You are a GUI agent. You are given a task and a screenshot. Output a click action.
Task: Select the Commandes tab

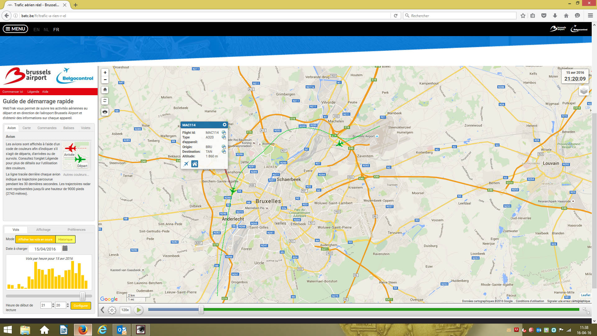pos(47,128)
